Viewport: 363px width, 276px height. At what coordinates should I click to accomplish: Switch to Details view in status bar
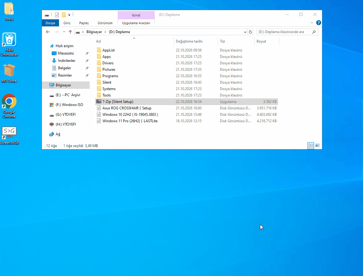[311, 146]
